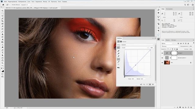Open the Layers panel flyout menu

193,40
